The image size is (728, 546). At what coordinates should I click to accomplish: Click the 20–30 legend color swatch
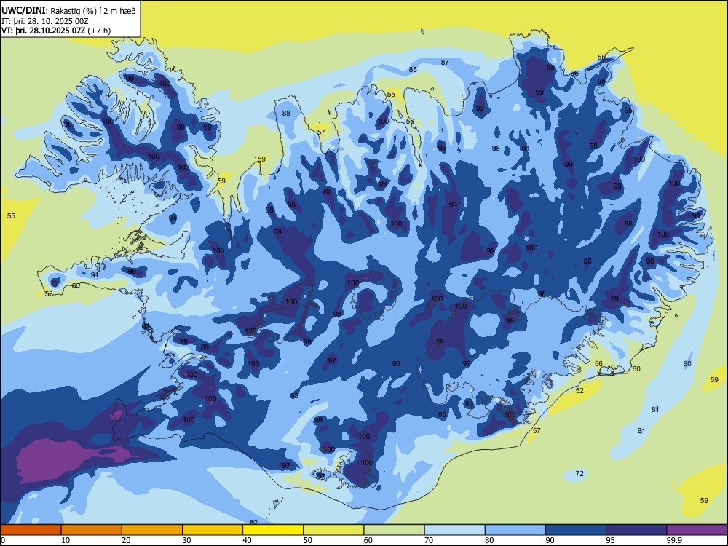[x=152, y=530]
